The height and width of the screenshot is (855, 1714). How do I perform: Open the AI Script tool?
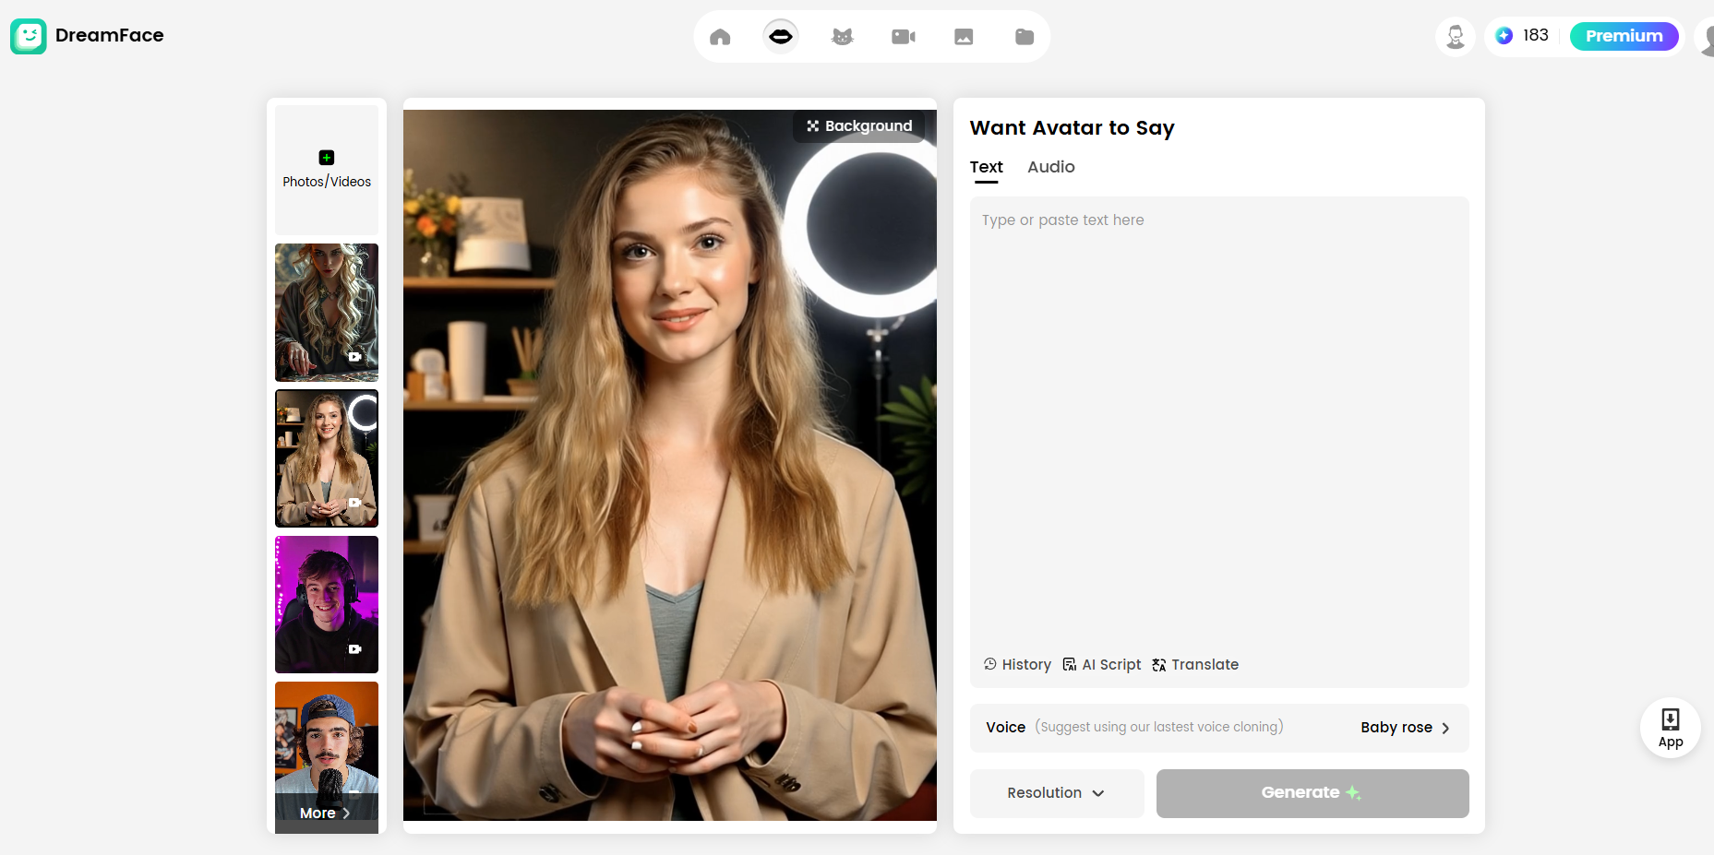tap(1101, 664)
